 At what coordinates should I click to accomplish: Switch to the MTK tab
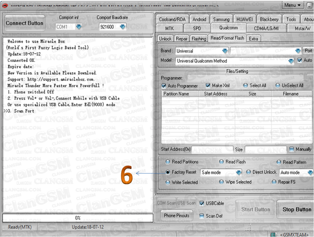tap(169, 28)
